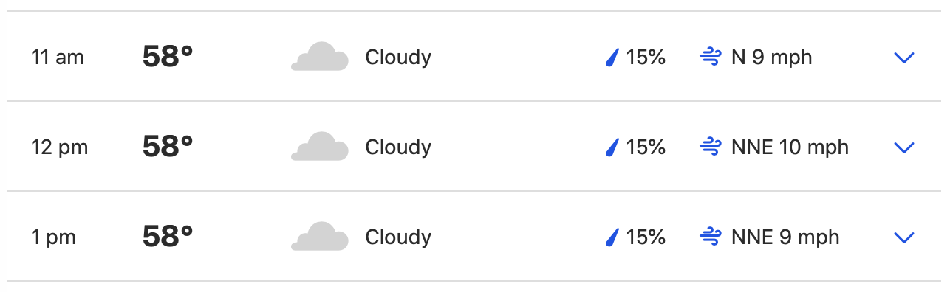Click the NNE 10 mph wind text
Viewport: 950px width, 292px height.
(x=790, y=147)
